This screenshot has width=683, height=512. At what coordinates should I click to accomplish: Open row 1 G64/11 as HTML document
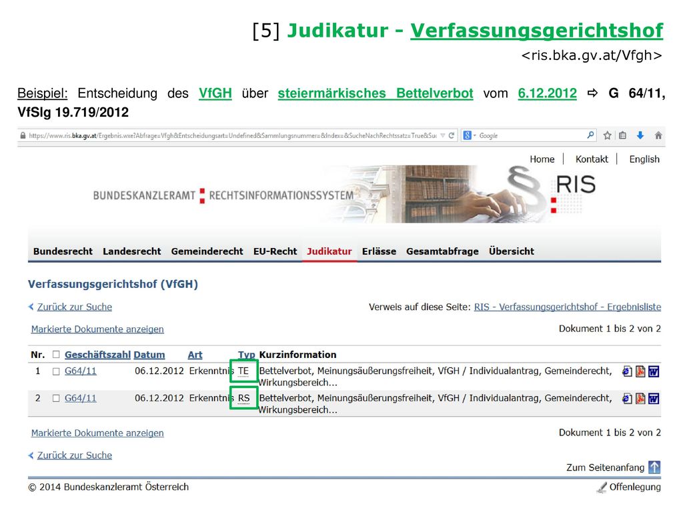click(627, 371)
